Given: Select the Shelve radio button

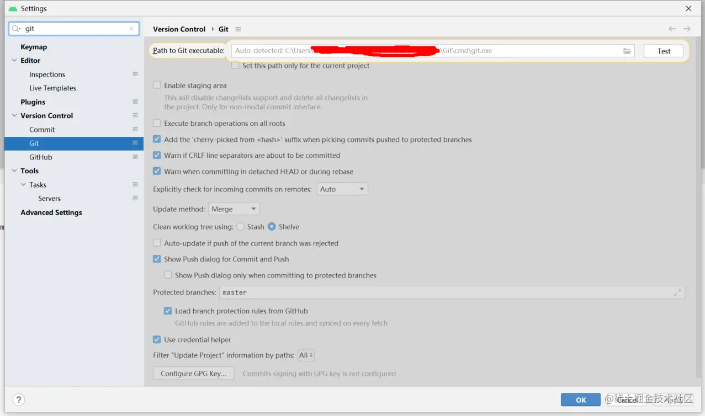Looking at the screenshot, I should pyautogui.click(x=272, y=227).
